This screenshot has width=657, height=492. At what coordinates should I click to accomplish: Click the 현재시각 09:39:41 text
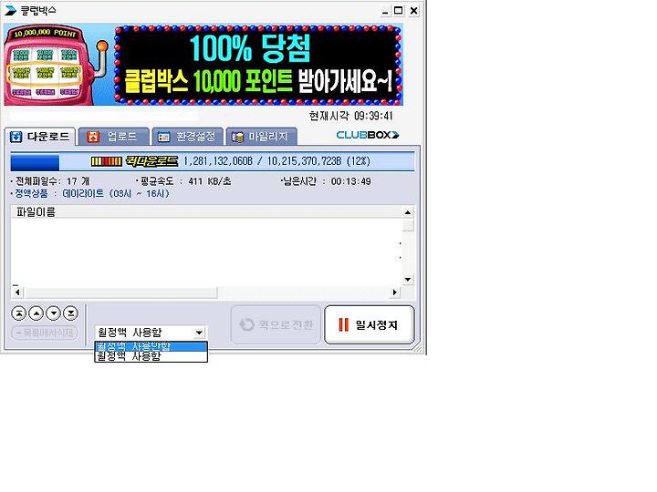point(351,116)
